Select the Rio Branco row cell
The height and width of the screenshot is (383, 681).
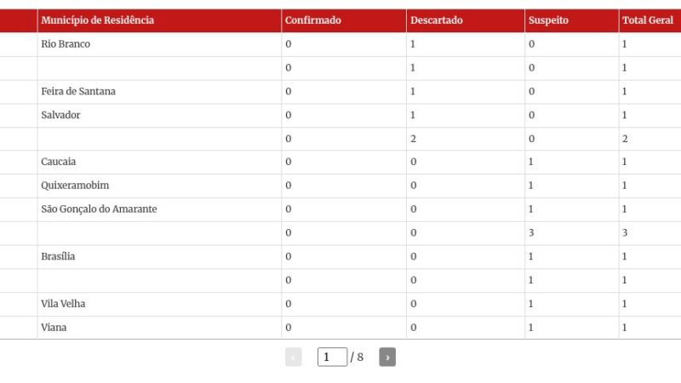point(66,44)
